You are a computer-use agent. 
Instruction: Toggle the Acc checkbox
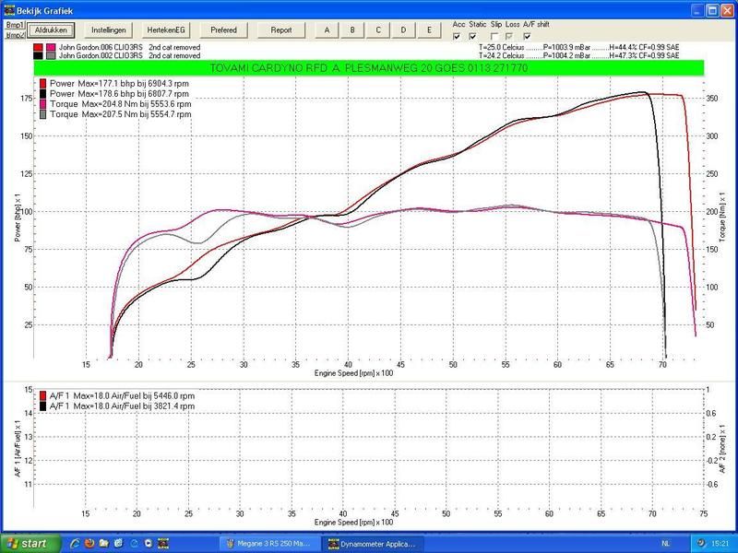click(x=457, y=36)
